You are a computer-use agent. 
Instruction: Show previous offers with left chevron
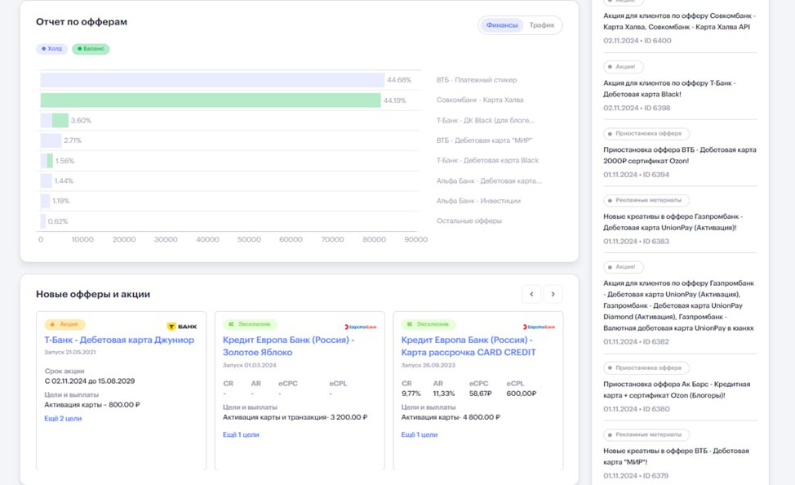click(531, 294)
